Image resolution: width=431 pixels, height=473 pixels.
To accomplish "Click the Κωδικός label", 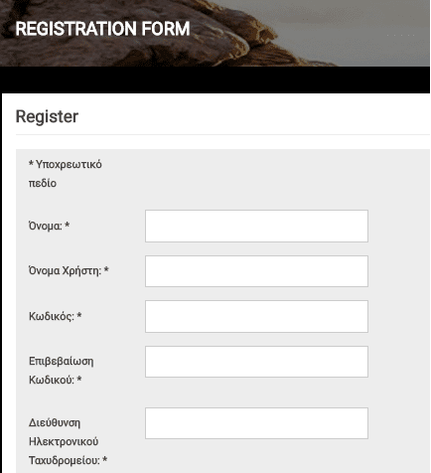I will click(x=52, y=316).
